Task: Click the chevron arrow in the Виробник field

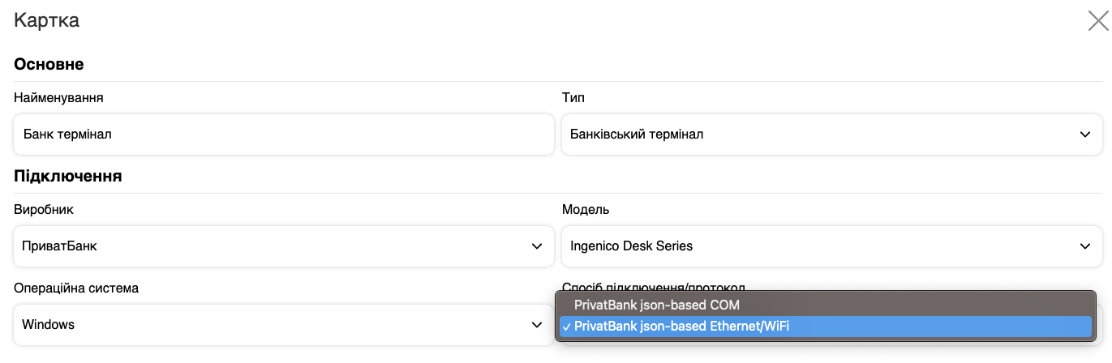Action: click(x=536, y=246)
